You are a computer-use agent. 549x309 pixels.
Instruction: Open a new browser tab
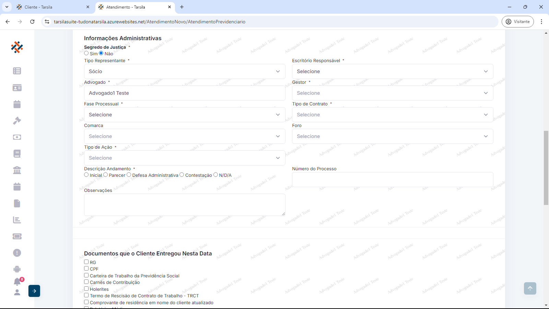click(182, 7)
